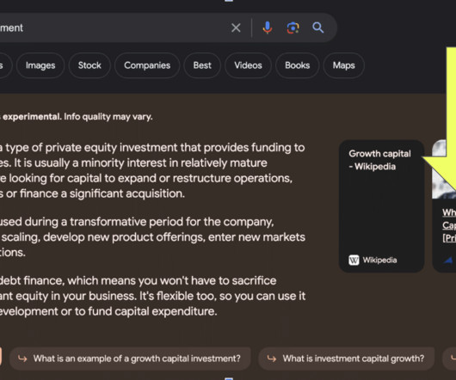The height and width of the screenshot is (380, 456).
Task: Click the line "debt finance, which means you won't have to sacrifice"
Action: [139, 281]
